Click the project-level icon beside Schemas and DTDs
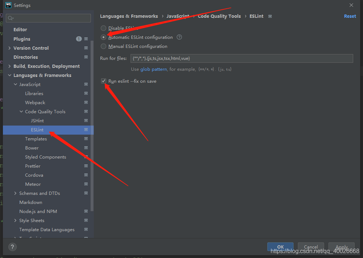Image resolution: width=363 pixels, height=258 pixels. (86, 193)
